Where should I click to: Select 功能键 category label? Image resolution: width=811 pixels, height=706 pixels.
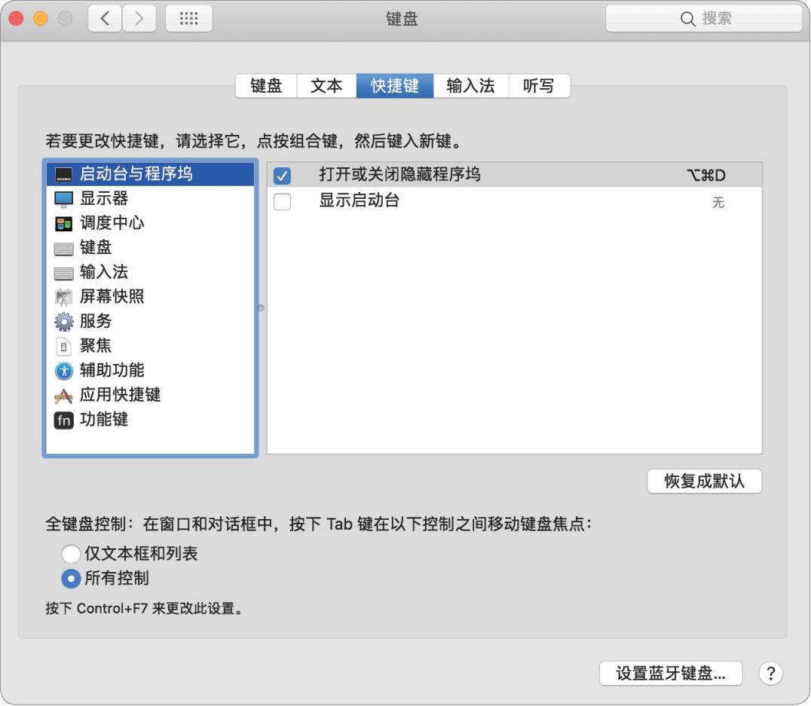(x=104, y=420)
